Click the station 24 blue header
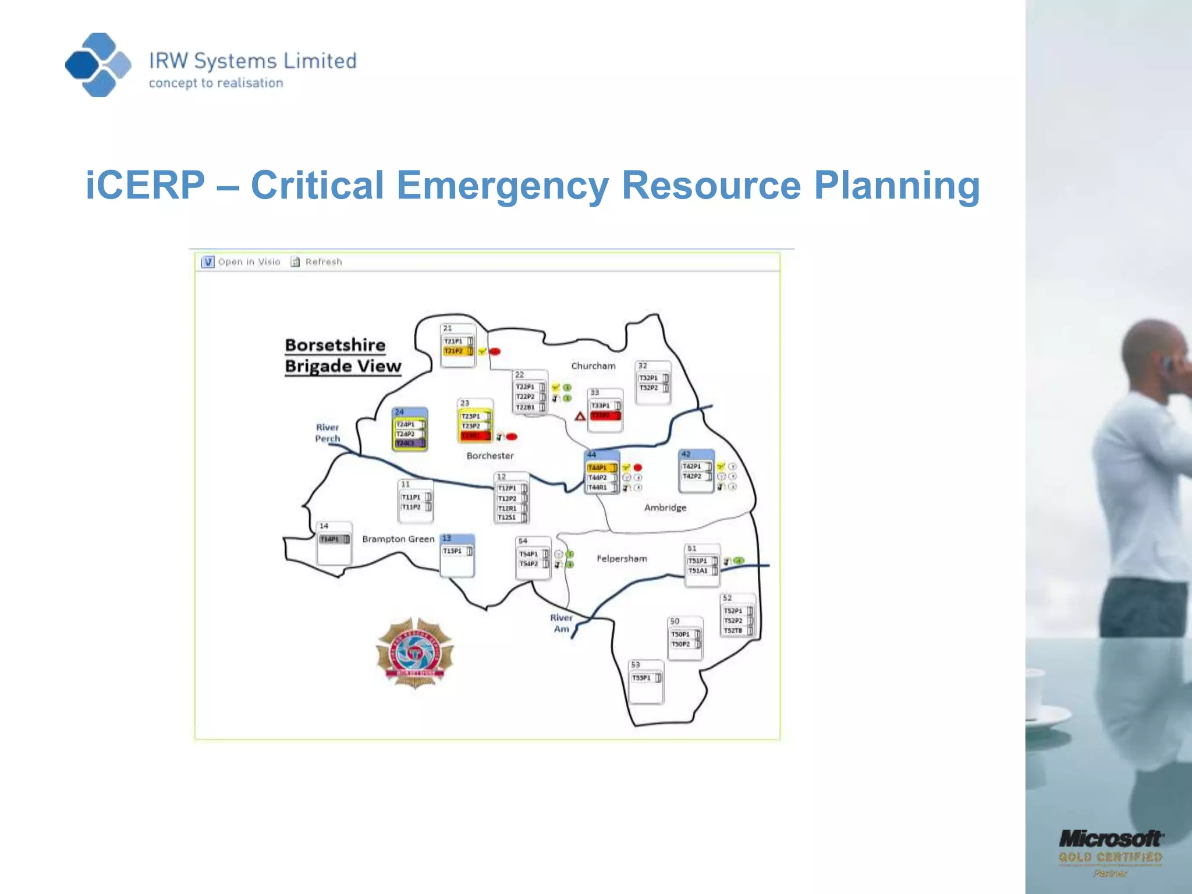Image resolution: width=1192 pixels, height=894 pixels. 410,412
